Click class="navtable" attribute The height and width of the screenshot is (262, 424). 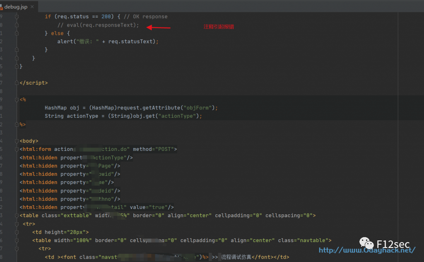303,240
